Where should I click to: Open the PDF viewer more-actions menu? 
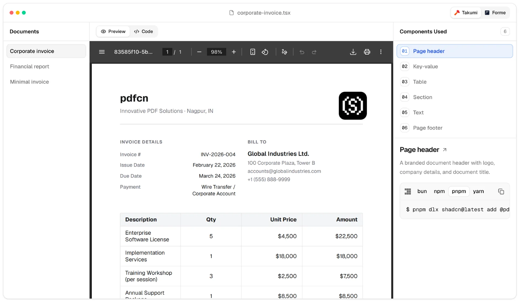coord(381,52)
